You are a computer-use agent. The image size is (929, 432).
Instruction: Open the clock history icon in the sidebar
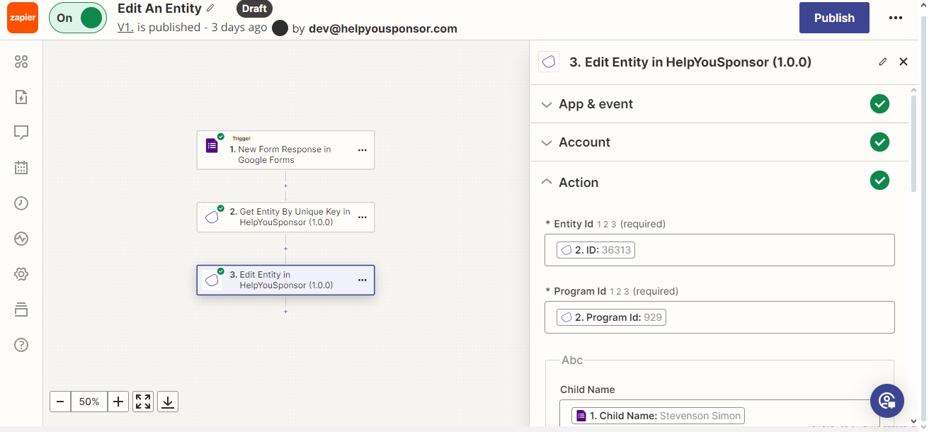21,203
